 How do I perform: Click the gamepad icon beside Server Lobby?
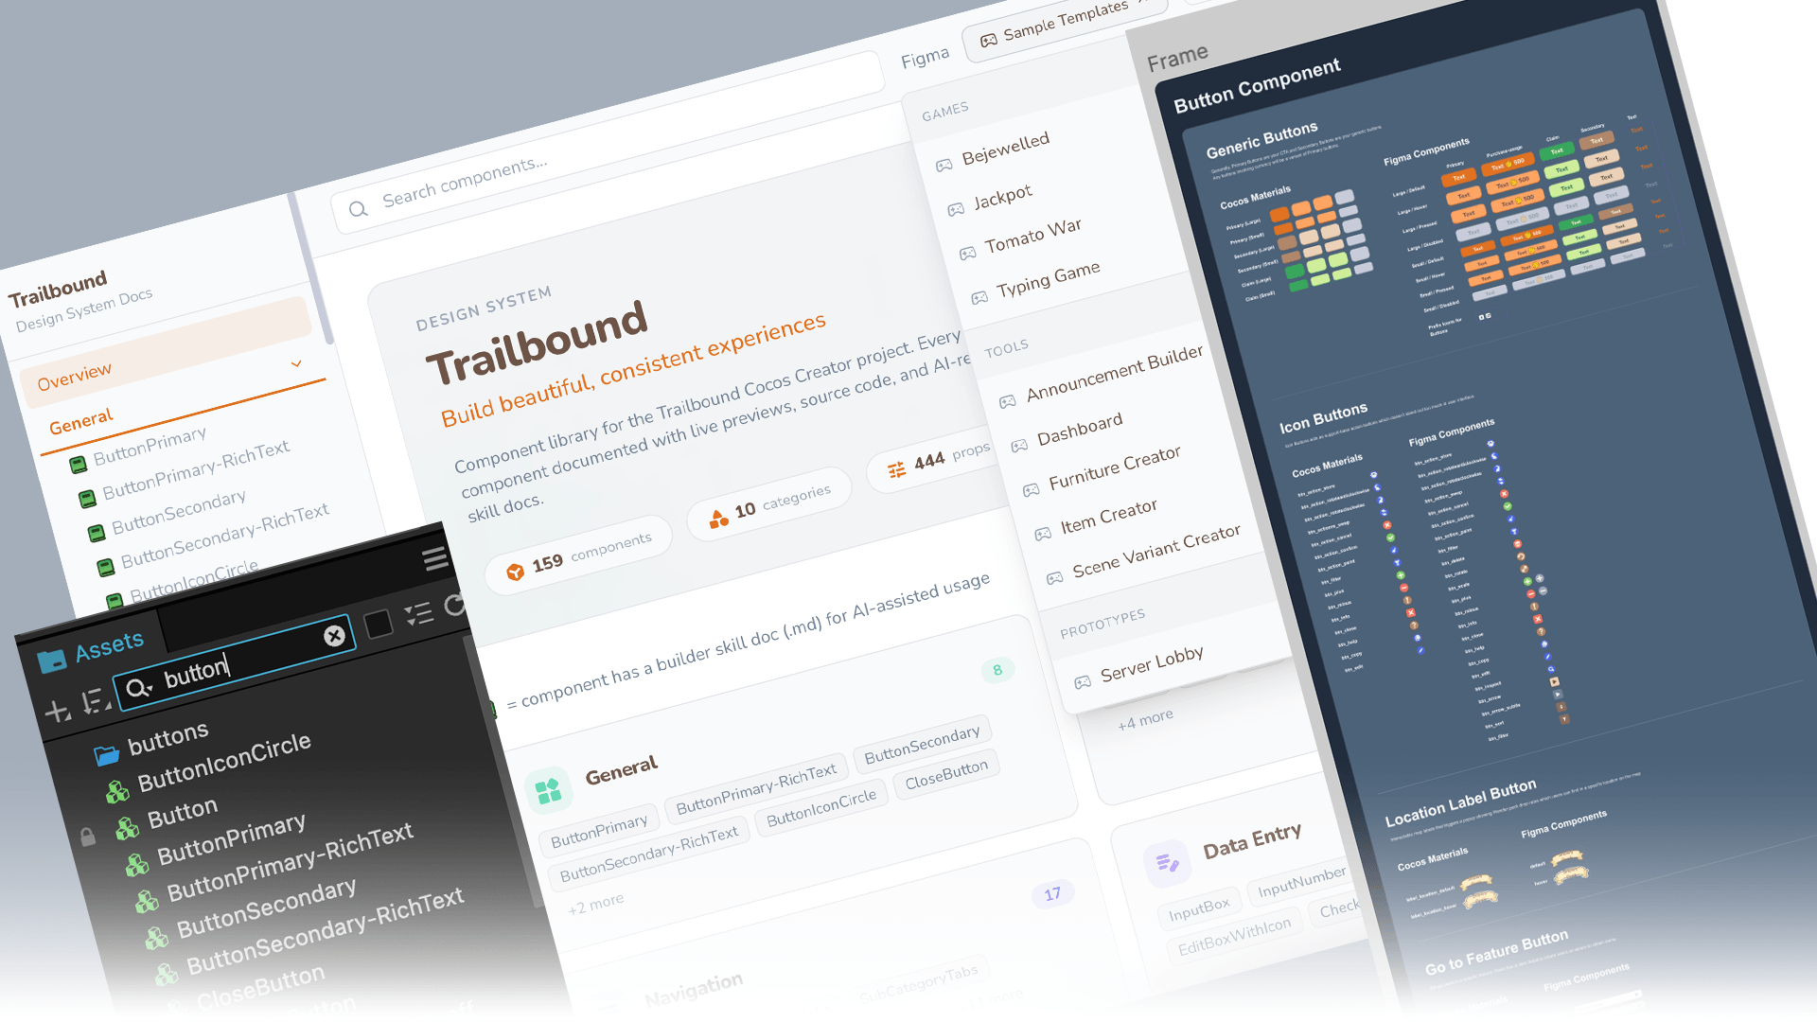pos(1082,682)
